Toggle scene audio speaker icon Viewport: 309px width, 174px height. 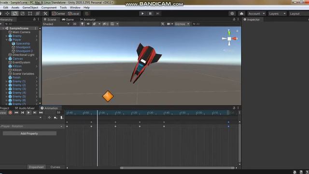click(x=88, y=24)
